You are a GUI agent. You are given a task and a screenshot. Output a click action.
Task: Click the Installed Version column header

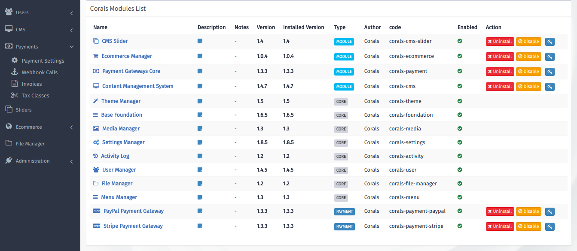[x=304, y=27]
